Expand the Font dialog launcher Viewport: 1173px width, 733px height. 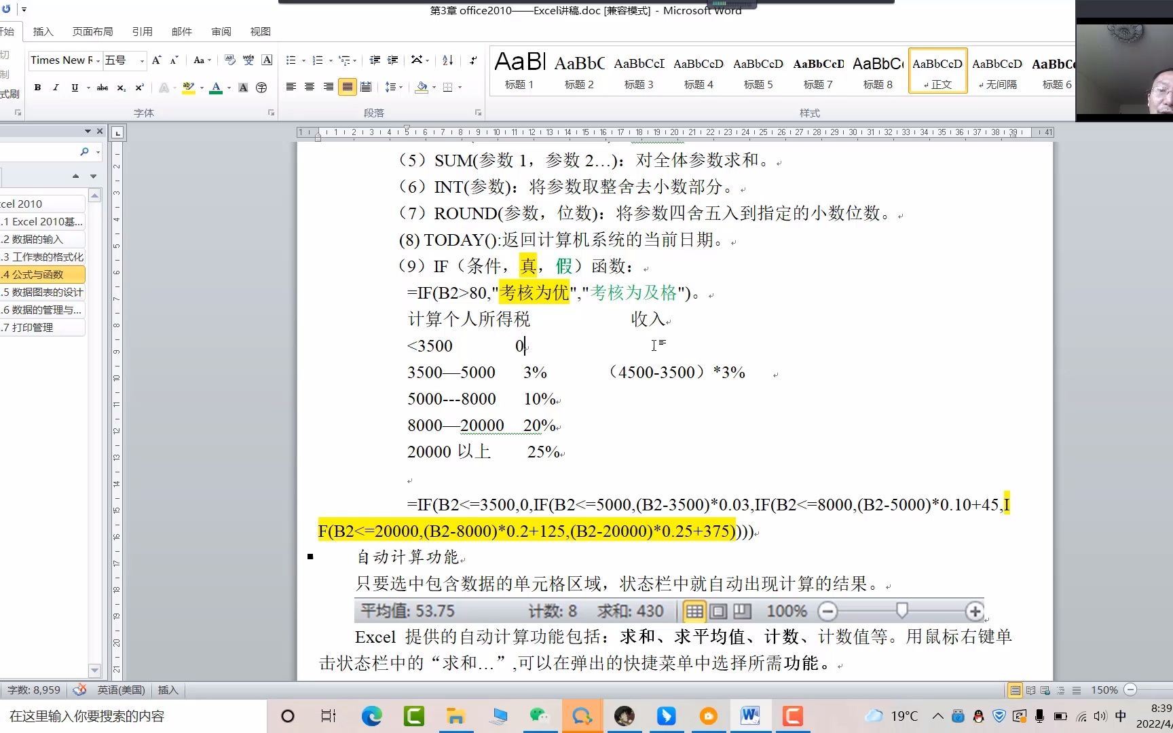(272, 113)
